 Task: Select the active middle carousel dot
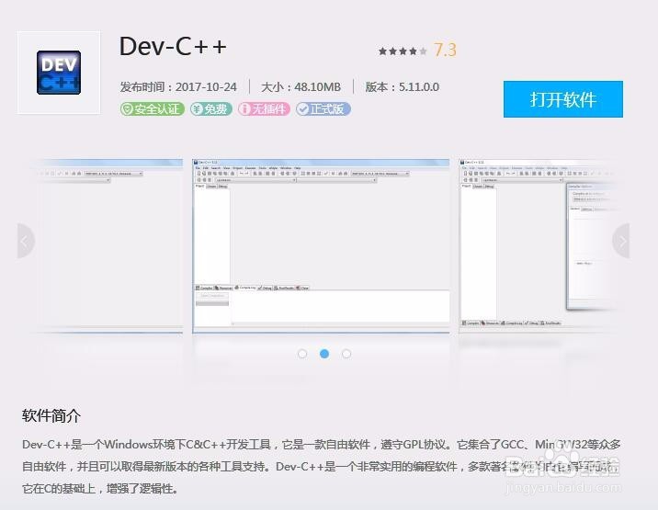324,354
